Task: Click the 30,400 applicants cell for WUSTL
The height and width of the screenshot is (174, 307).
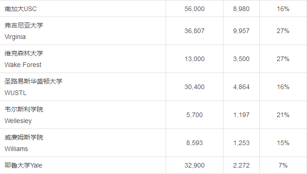Action: coord(195,87)
